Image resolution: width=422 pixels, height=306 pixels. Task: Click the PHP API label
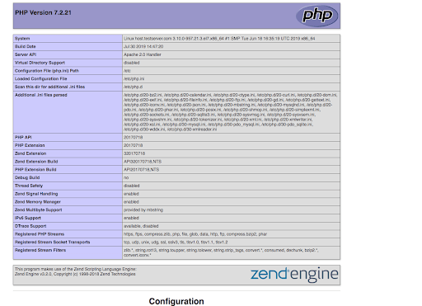pyautogui.click(x=23, y=137)
